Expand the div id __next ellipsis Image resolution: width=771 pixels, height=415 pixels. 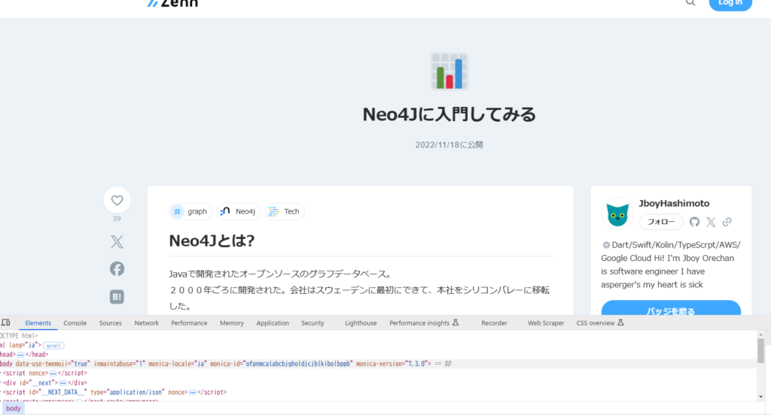tap(62, 383)
